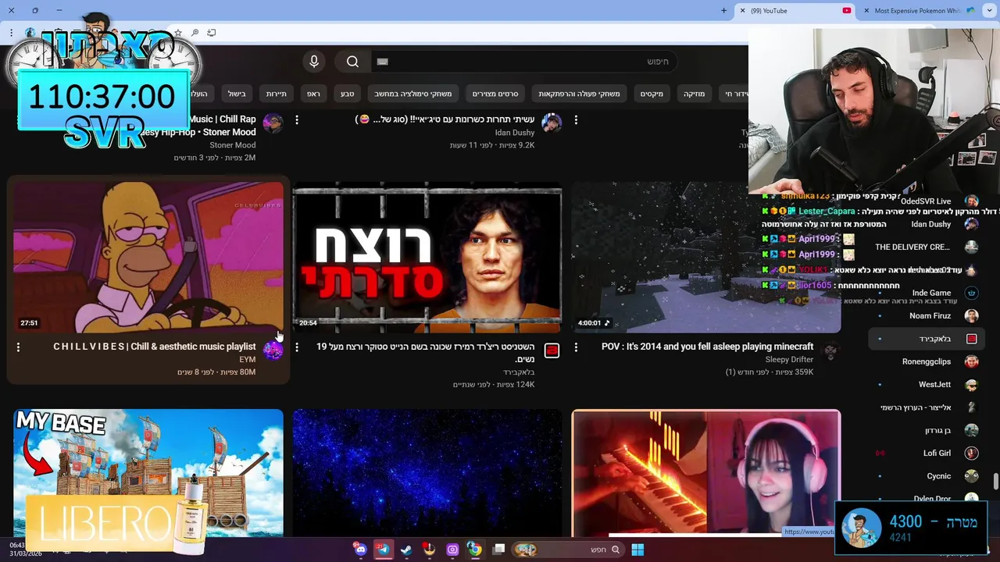Click the CHILLVIBES video title link
The image size is (1000, 562).
155,347
